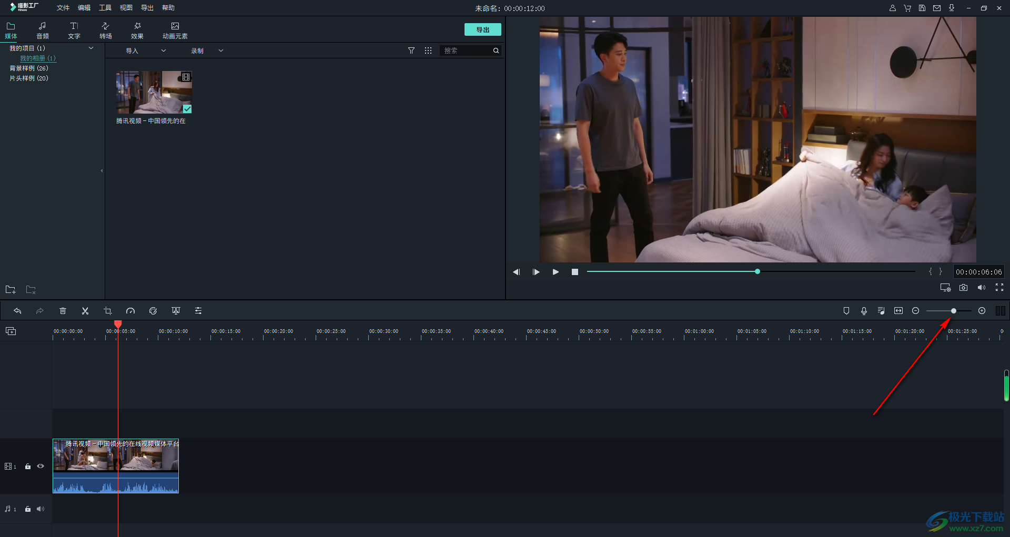The height and width of the screenshot is (537, 1010).
Task: Hide video track 1 with eye icon
Action: coord(41,466)
